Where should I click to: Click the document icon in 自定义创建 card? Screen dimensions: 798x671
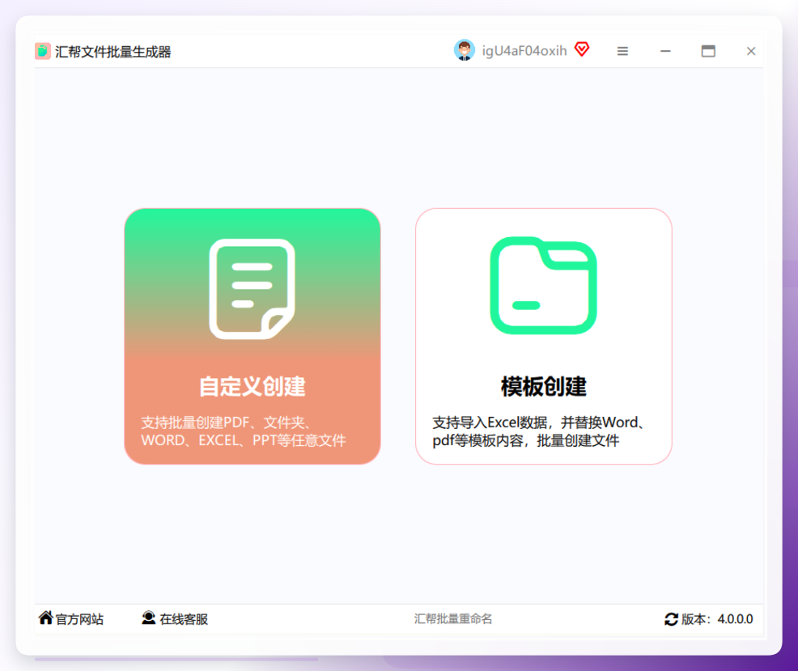click(x=253, y=289)
